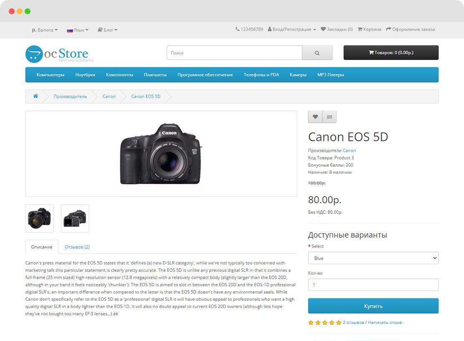Select the rear-view camera thumbnail
Screen dimensions: 464x341
tap(75, 219)
